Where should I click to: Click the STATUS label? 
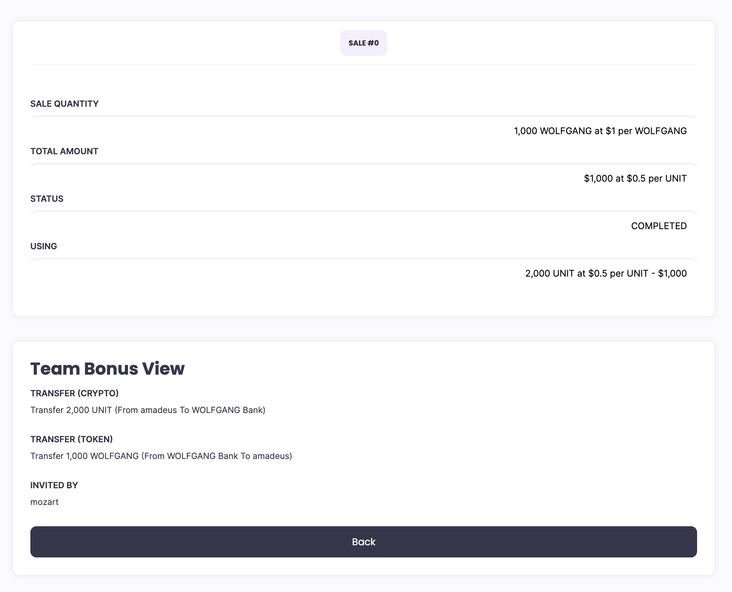click(x=47, y=199)
